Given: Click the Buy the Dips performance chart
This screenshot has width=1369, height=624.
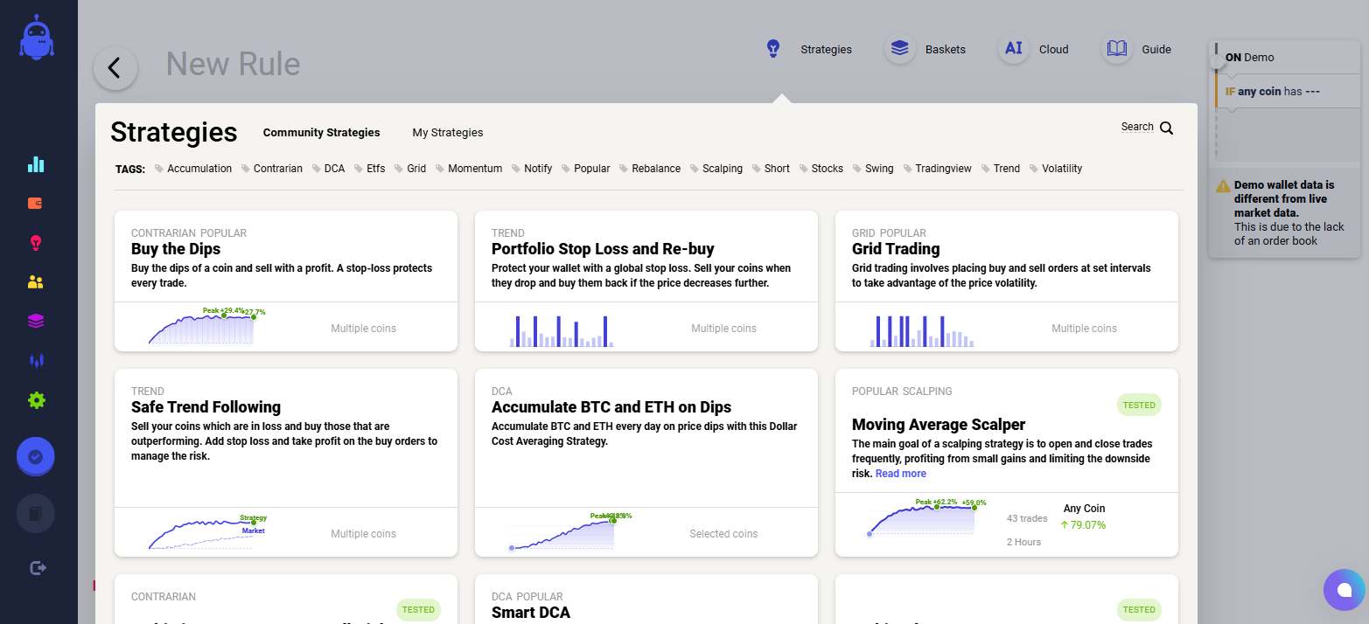Looking at the screenshot, I should (x=207, y=325).
